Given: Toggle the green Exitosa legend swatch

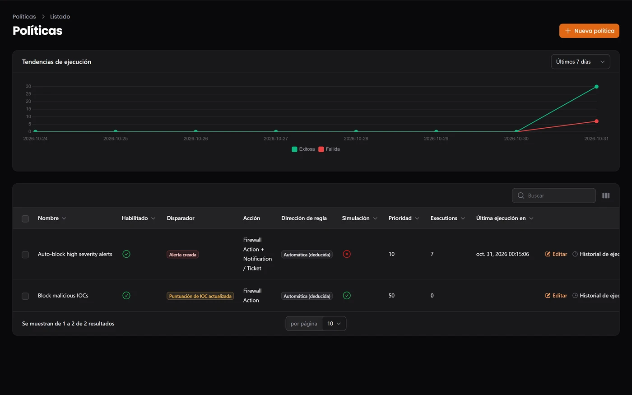Looking at the screenshot, I should 294,149.
